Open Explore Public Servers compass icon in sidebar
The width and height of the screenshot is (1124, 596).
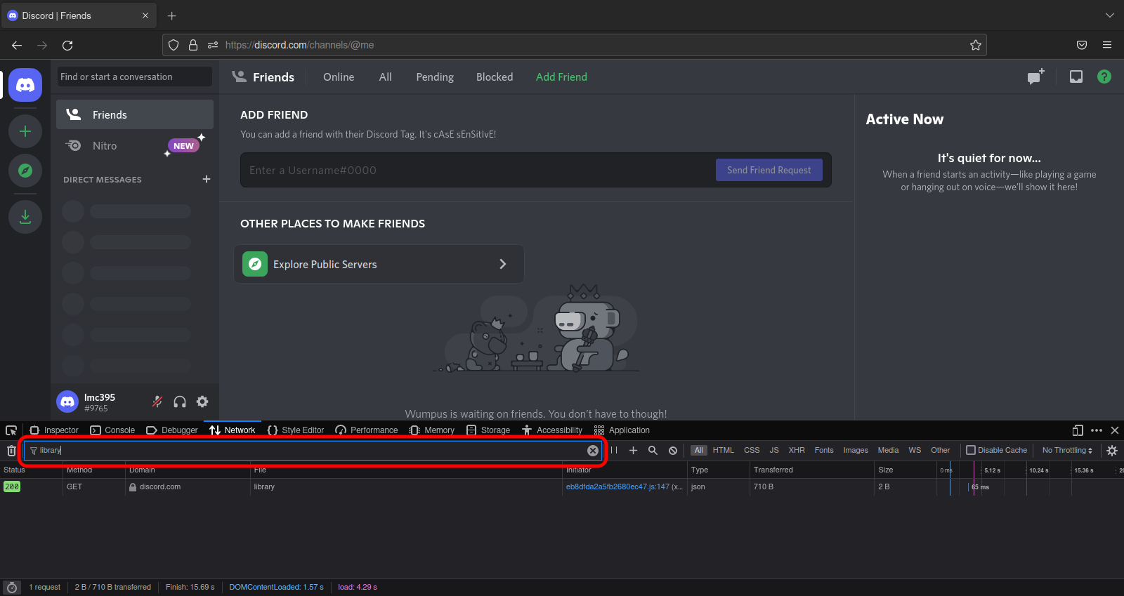[x=25, y=171]
